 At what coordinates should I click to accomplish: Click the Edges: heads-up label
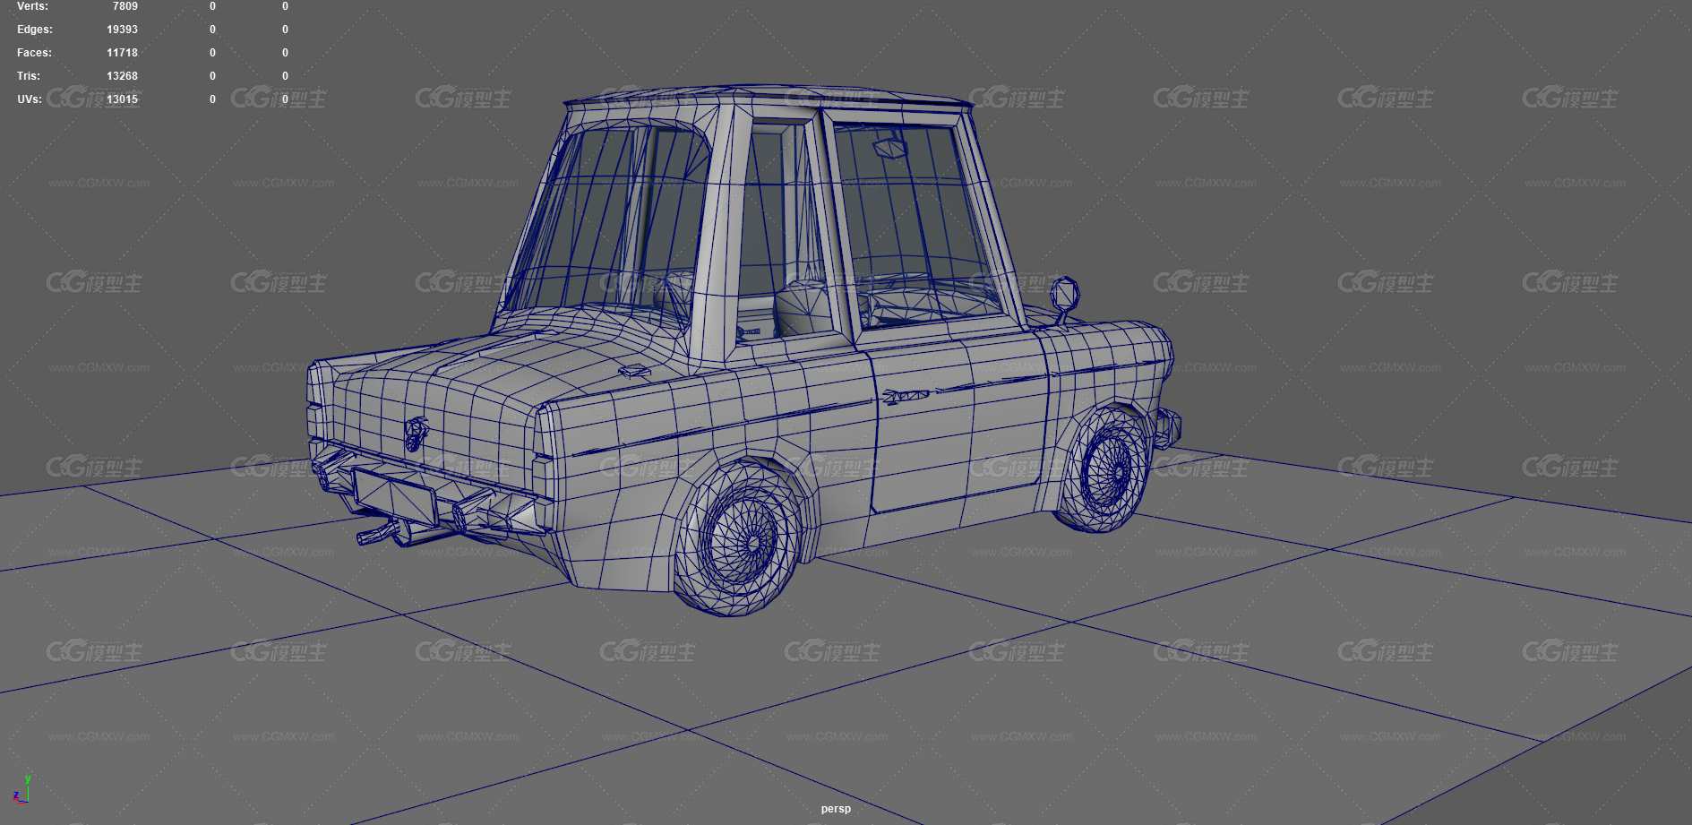35,30
